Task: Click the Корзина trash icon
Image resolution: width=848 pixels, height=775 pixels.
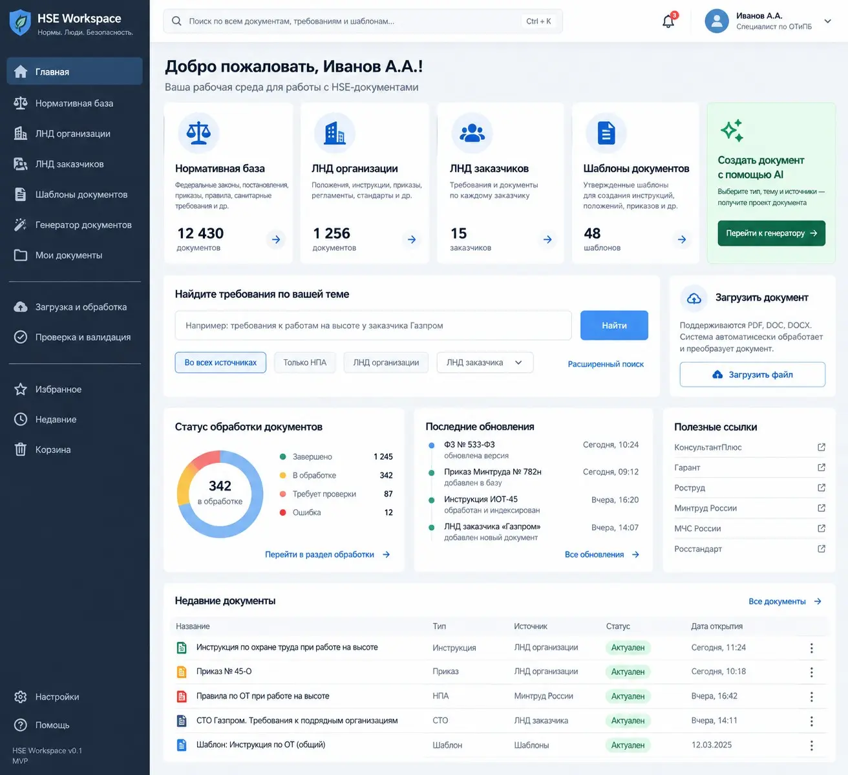Action: point(21,449)
